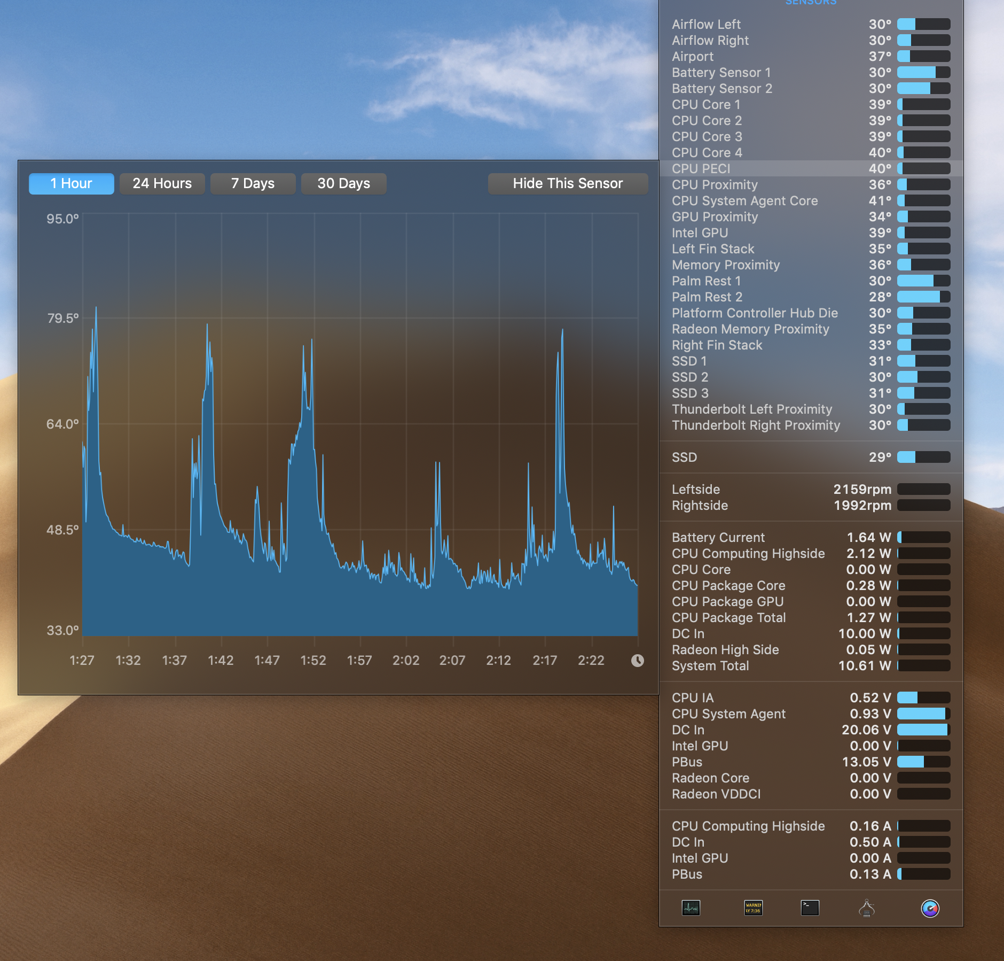The width and height of the screenshot is (1004, 961).
Task: Select the Airflow Right sensor
Action: click(811, 40)
